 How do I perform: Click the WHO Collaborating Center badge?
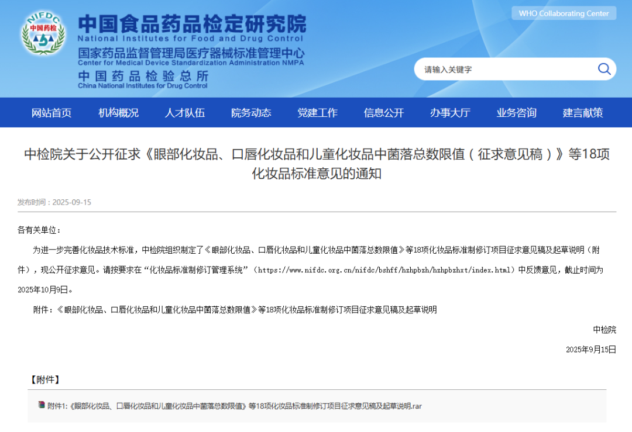pos(564,13)
